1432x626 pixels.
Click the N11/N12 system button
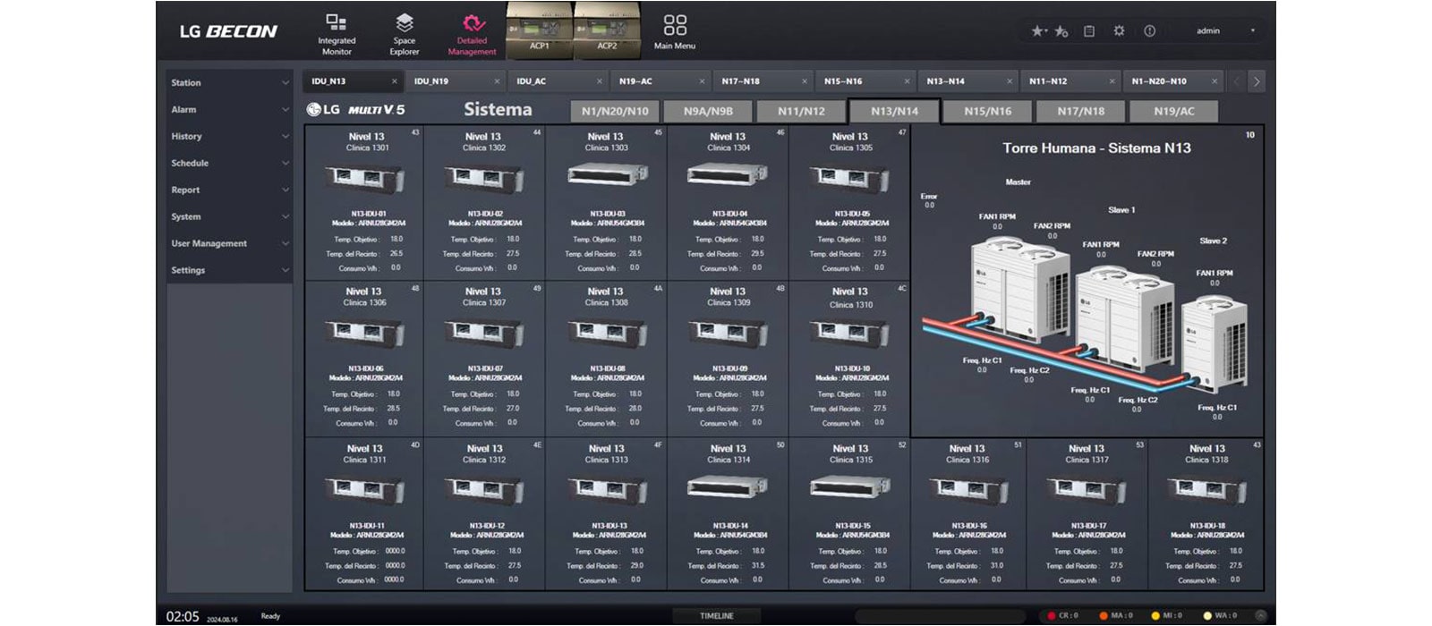801,111
